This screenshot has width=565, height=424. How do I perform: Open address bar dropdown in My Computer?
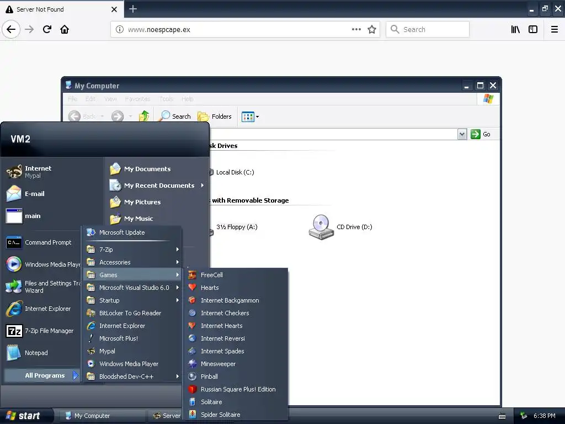point(462,134)
